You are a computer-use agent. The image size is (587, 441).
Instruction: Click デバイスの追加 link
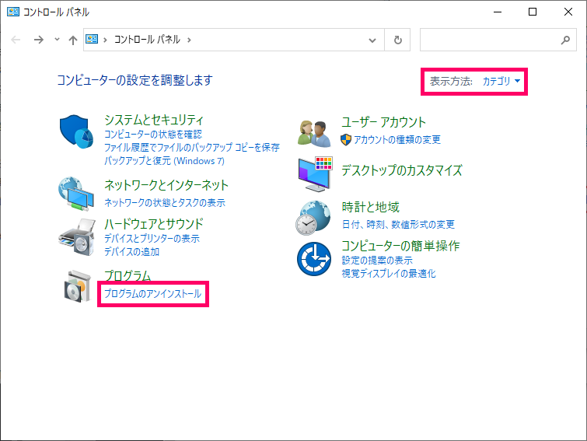(131, 251)
